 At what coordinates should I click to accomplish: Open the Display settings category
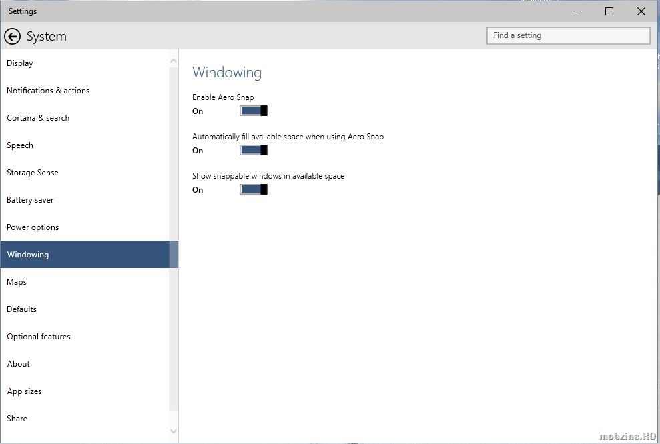click(x=85, y=63)
